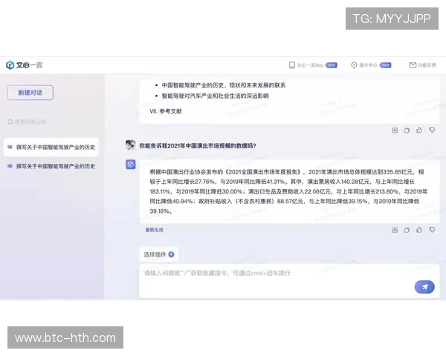
Task: Dislike the outline reply ending in 参考文献
Action: (x=432, y=131)
